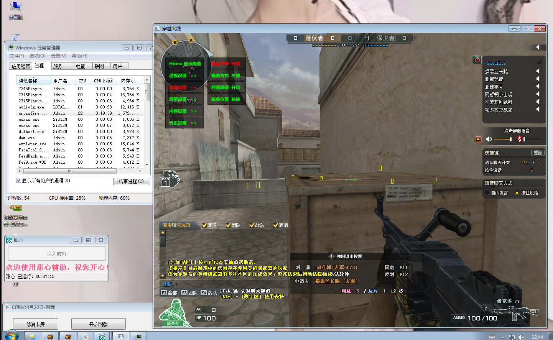Mute voice for player 帕多拉CF战龙
Screen dimensions: 553x340
click(538, 110)
